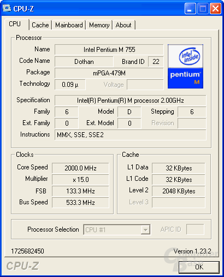Click the Level 2 value 2048 KBytes
Screen dimensions: 224x277
coord(179,191)
